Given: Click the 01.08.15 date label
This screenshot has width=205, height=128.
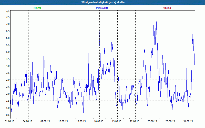Looking at the screenshot, I should point(9,121).
